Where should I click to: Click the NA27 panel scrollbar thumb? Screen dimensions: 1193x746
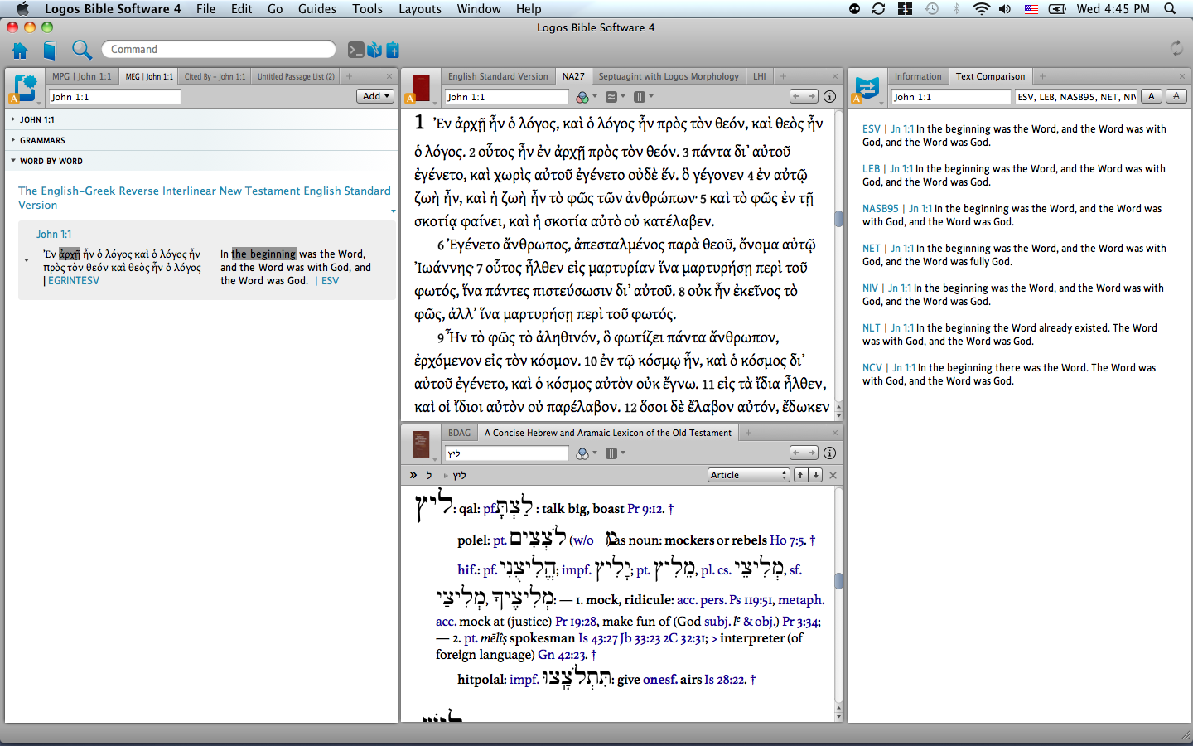coord(838,218)
